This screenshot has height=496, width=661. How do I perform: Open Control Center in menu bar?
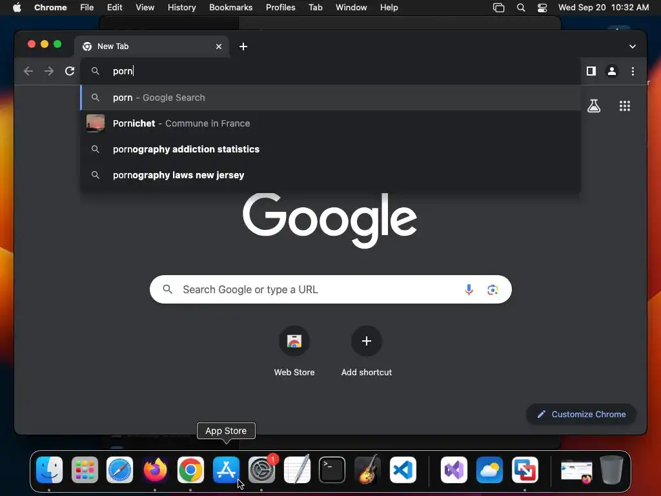point(542,8)
